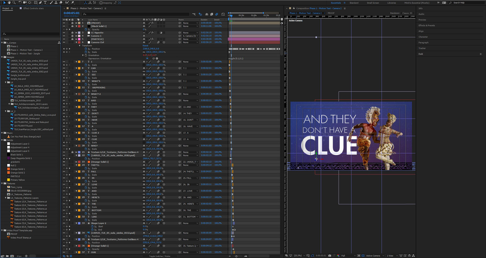Take a snapshot of the composition
Image resolution: width=486 pixels, height=258 pixels.
coord(330,255)
